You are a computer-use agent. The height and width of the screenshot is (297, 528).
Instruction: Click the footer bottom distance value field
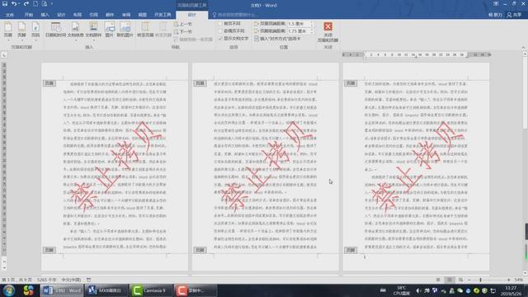pos(299,31)
